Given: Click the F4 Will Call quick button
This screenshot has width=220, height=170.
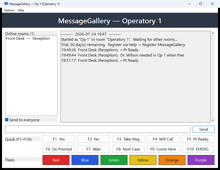Looking at the screenshot, I should pos(163,139).
